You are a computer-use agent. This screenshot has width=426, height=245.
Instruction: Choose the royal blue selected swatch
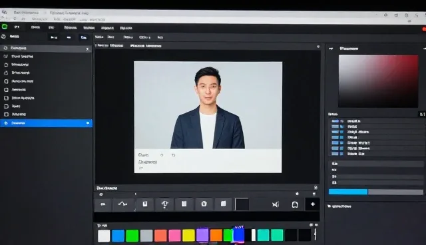tap(238, 234)
